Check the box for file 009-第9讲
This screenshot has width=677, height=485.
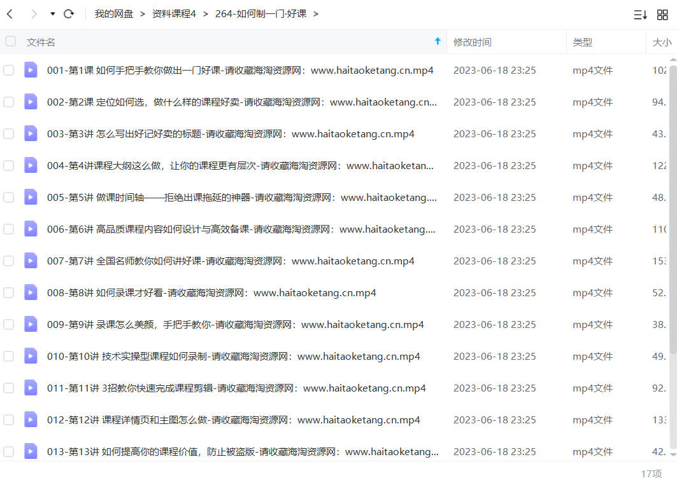click(x=9, y=324)
